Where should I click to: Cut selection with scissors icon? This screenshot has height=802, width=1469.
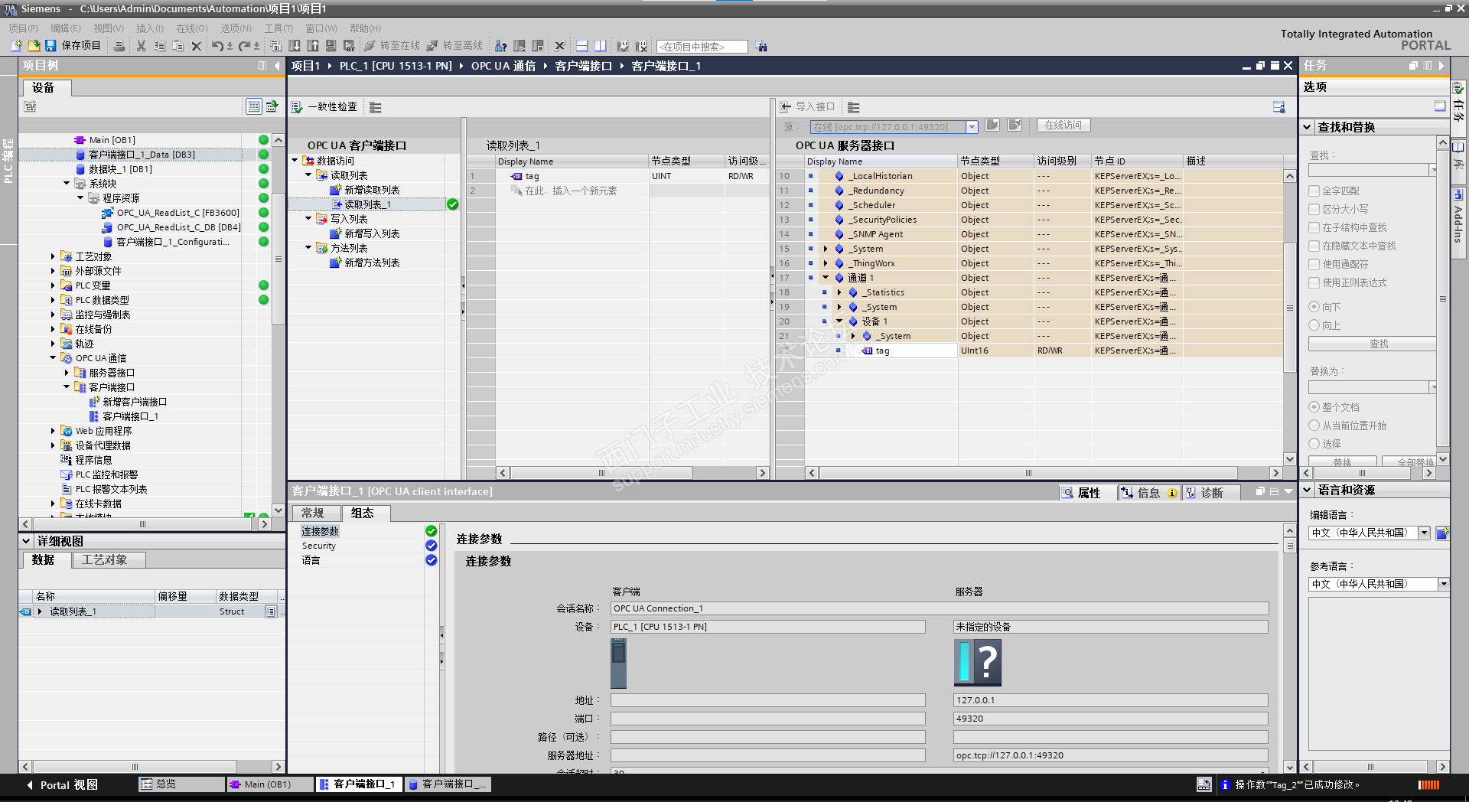click(141, 46)
